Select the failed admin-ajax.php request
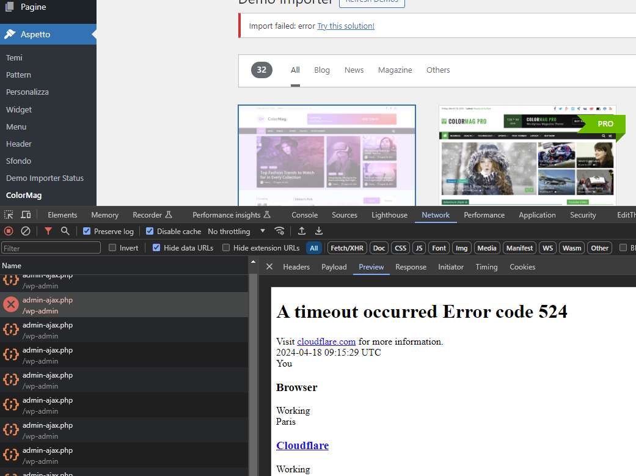Screen dimensions: 636x476 [124, 305]
